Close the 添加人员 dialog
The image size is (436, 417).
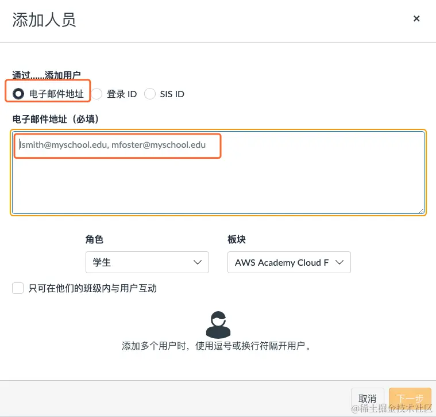[416, 18]
